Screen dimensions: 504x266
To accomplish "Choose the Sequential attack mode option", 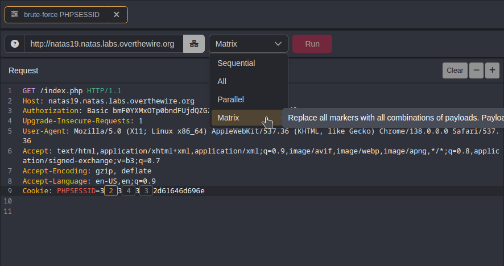I will coord(236,63).
